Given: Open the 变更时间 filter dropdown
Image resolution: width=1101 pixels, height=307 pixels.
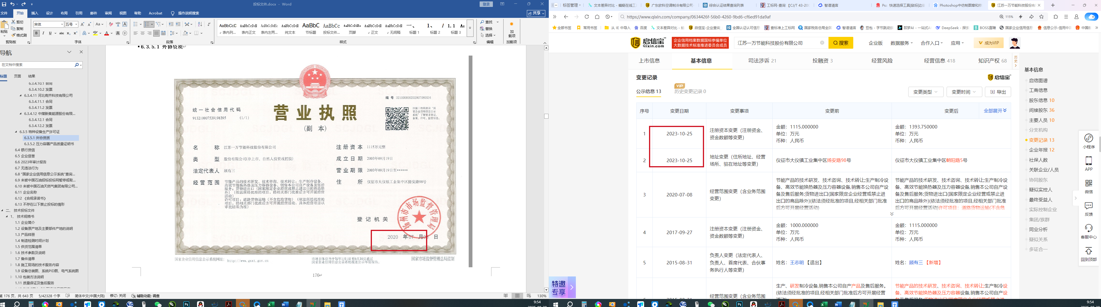Looking at the screenshot, I should pos(964,92).
